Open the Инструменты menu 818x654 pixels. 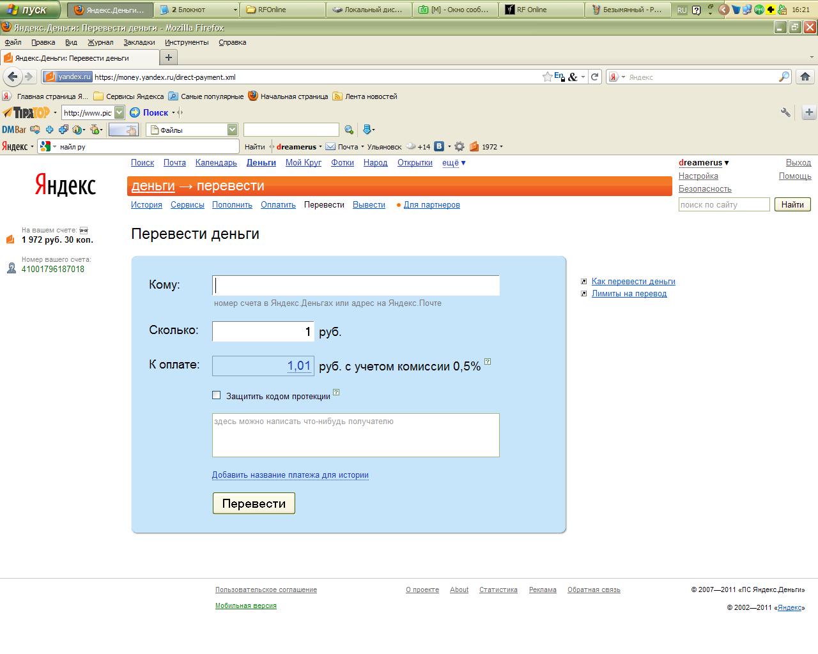[187, 42]
